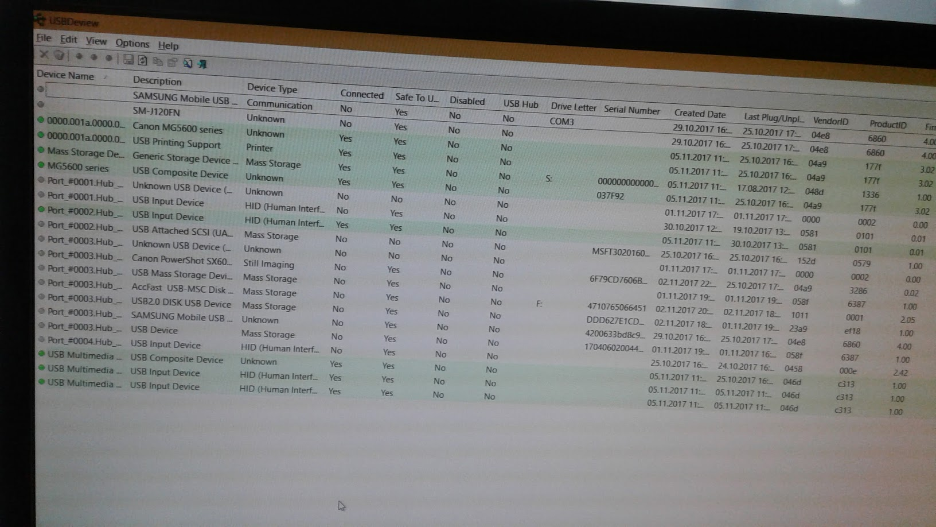Click the green dot beside MG5600 series
This screenshot has height=527, width=936.
click(41, 165)
